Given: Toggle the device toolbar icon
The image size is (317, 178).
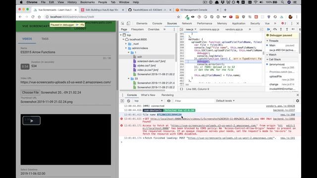Looking at the screenshot, I should point(128,23).
